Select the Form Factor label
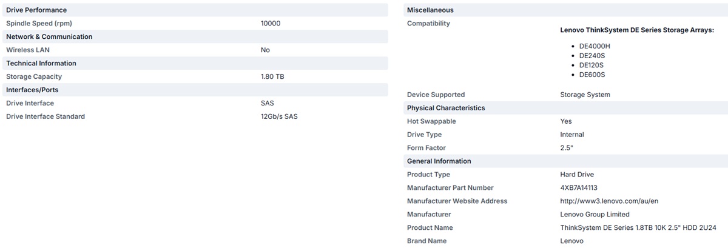Screen dimensions: 728x248 click(426, 149)
